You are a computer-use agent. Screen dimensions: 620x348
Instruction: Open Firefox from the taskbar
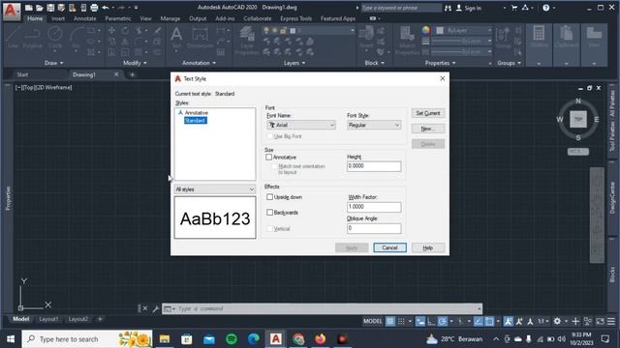coord(321,339)
